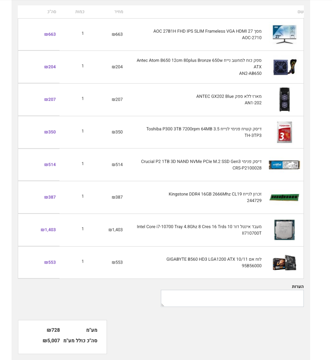Click the ₪1,403 purple total for Intel CPU
The width and height of the screenshot is (332, 360).
tap(48, 230)
